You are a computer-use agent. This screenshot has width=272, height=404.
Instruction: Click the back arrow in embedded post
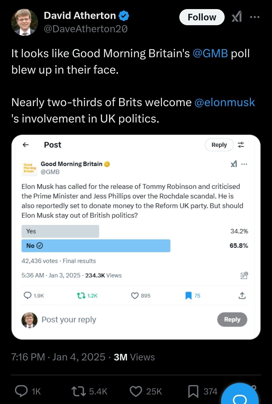tap(26, 145)
